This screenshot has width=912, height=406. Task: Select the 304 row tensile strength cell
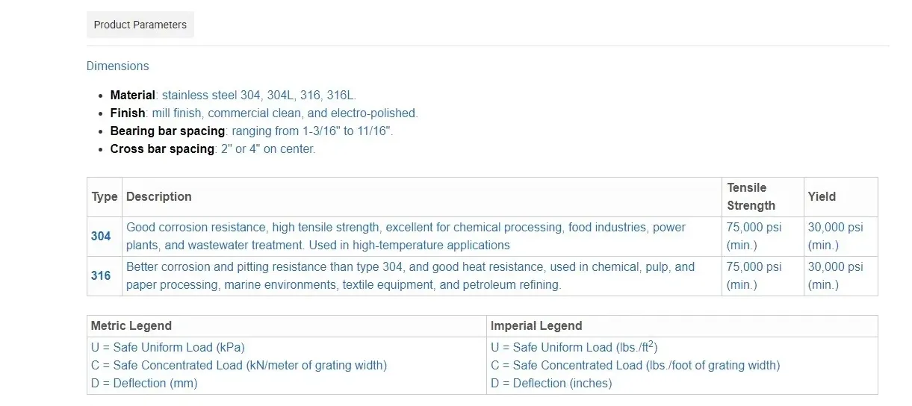coord(754,236)
